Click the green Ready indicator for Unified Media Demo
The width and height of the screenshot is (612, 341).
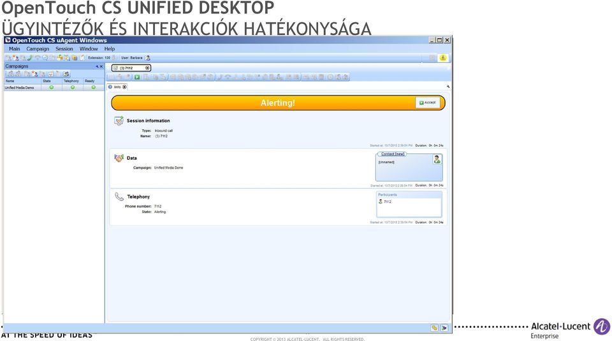(x=93, y=88)
